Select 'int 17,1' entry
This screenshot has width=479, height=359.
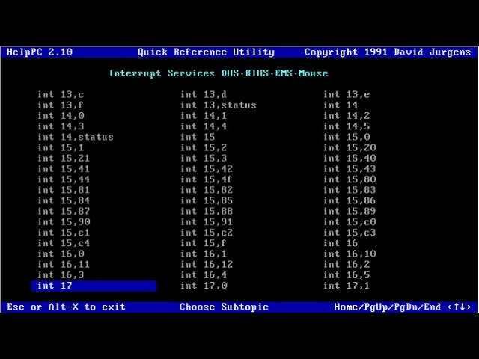347,286
